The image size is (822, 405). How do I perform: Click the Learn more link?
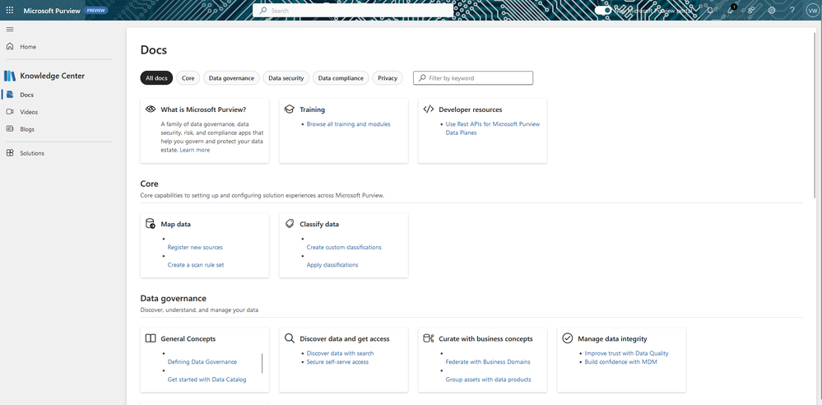pyautogui.click(x=194, y=150)
